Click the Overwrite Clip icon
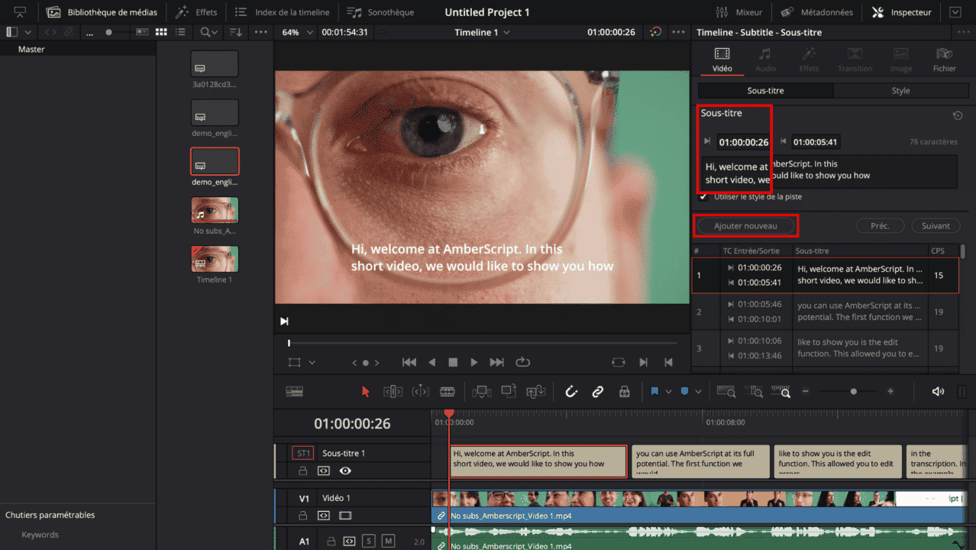 (509, 391)
